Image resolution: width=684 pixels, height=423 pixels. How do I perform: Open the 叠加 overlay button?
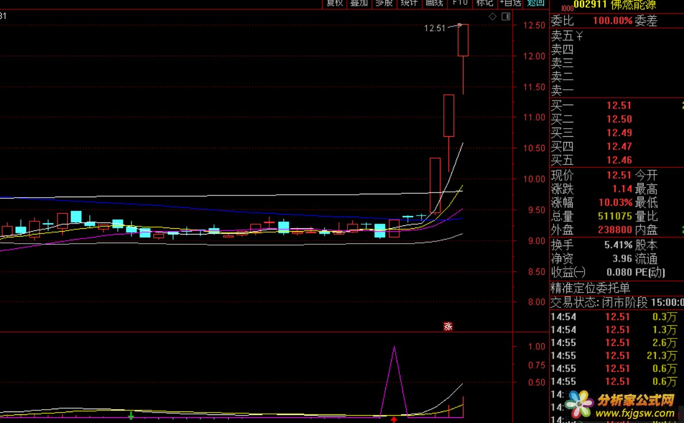click(x=359, y=3)
